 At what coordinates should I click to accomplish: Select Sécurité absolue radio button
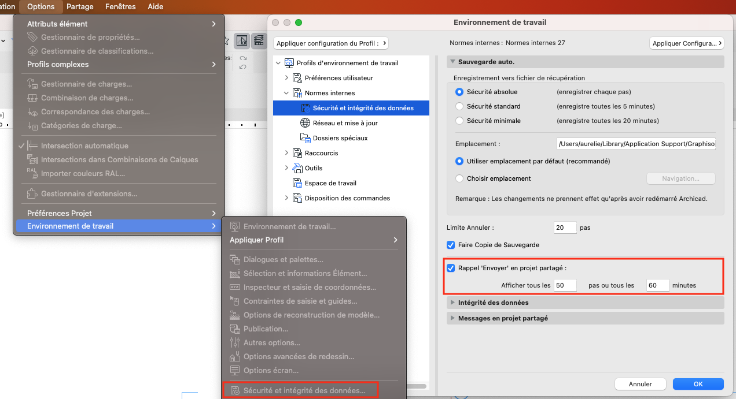[459, 92]
